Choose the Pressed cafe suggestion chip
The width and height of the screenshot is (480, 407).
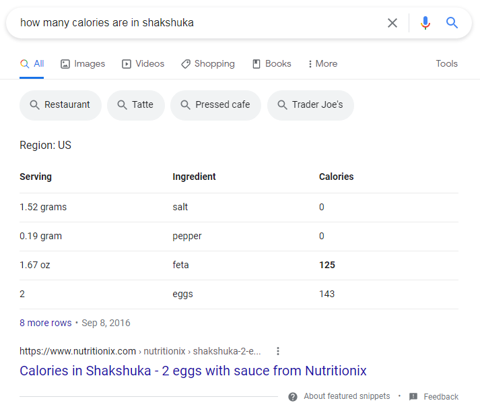click(215, 105)
